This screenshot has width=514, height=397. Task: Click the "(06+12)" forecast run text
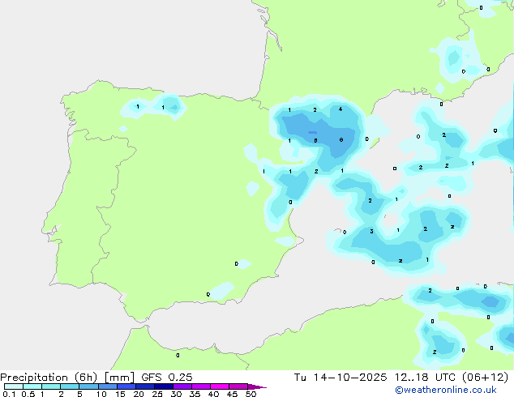485,378
